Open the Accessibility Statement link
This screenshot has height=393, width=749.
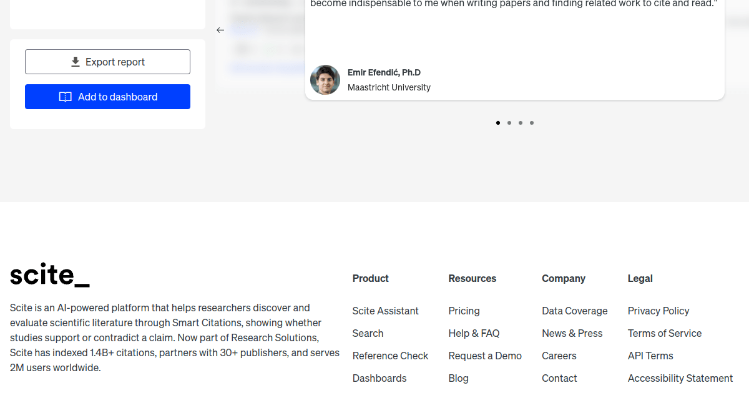click(680, 378)
